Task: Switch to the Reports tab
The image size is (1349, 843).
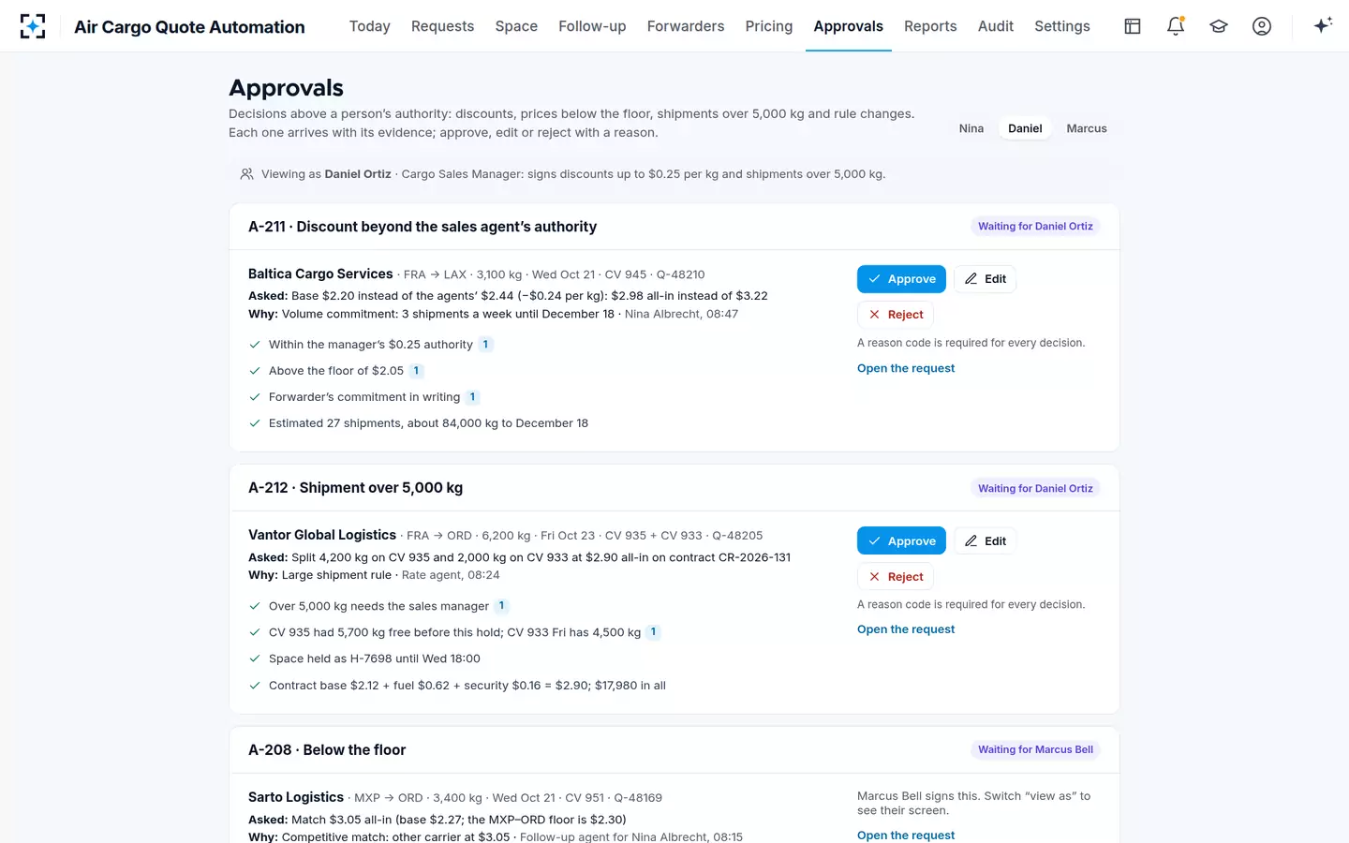Action: click(x=930, y=26)
